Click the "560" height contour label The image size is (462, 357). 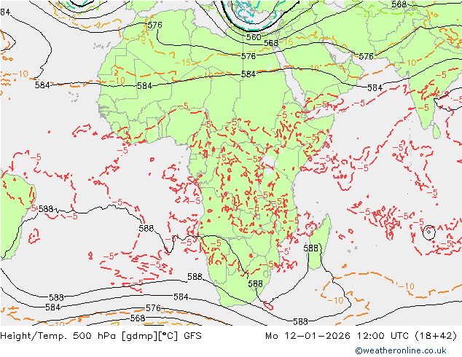[x=254, y=37]
